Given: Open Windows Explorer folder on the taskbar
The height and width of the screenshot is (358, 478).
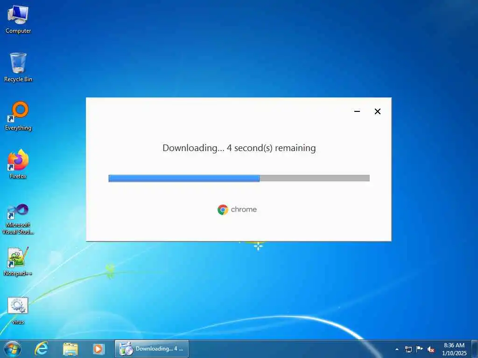Looking at the screenshot, I should 70,349.
